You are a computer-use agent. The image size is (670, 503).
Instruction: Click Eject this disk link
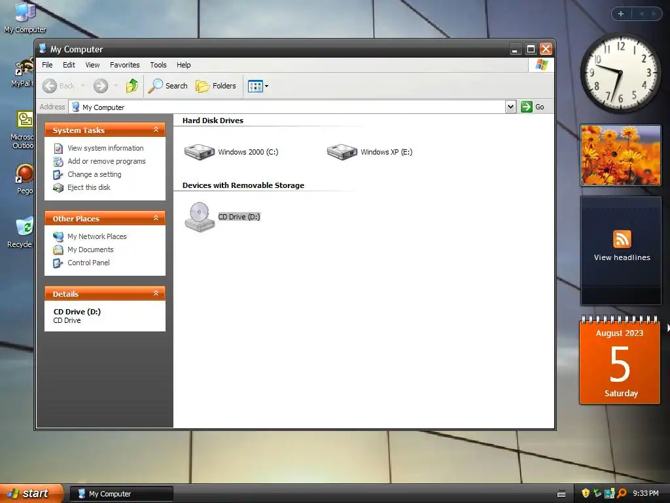point(89,187)
